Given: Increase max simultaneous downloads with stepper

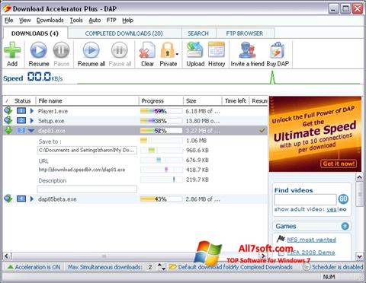Looking at the screenshot, I should (159, 265).
